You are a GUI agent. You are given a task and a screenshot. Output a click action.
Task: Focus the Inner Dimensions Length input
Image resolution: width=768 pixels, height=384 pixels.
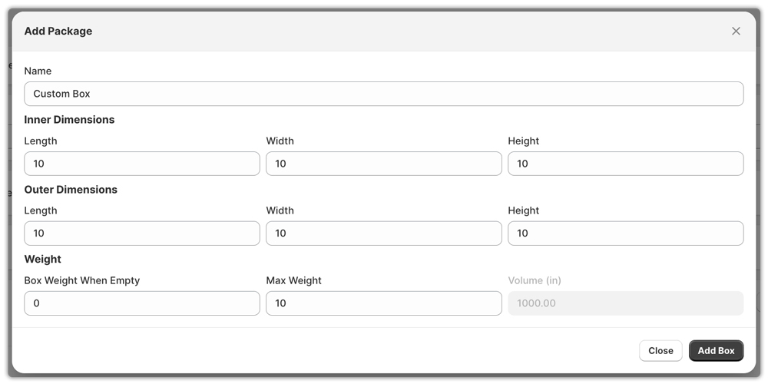click(142, 164)
